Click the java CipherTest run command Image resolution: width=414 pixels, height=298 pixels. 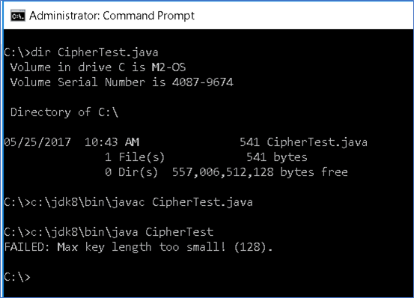coord(109,232)
